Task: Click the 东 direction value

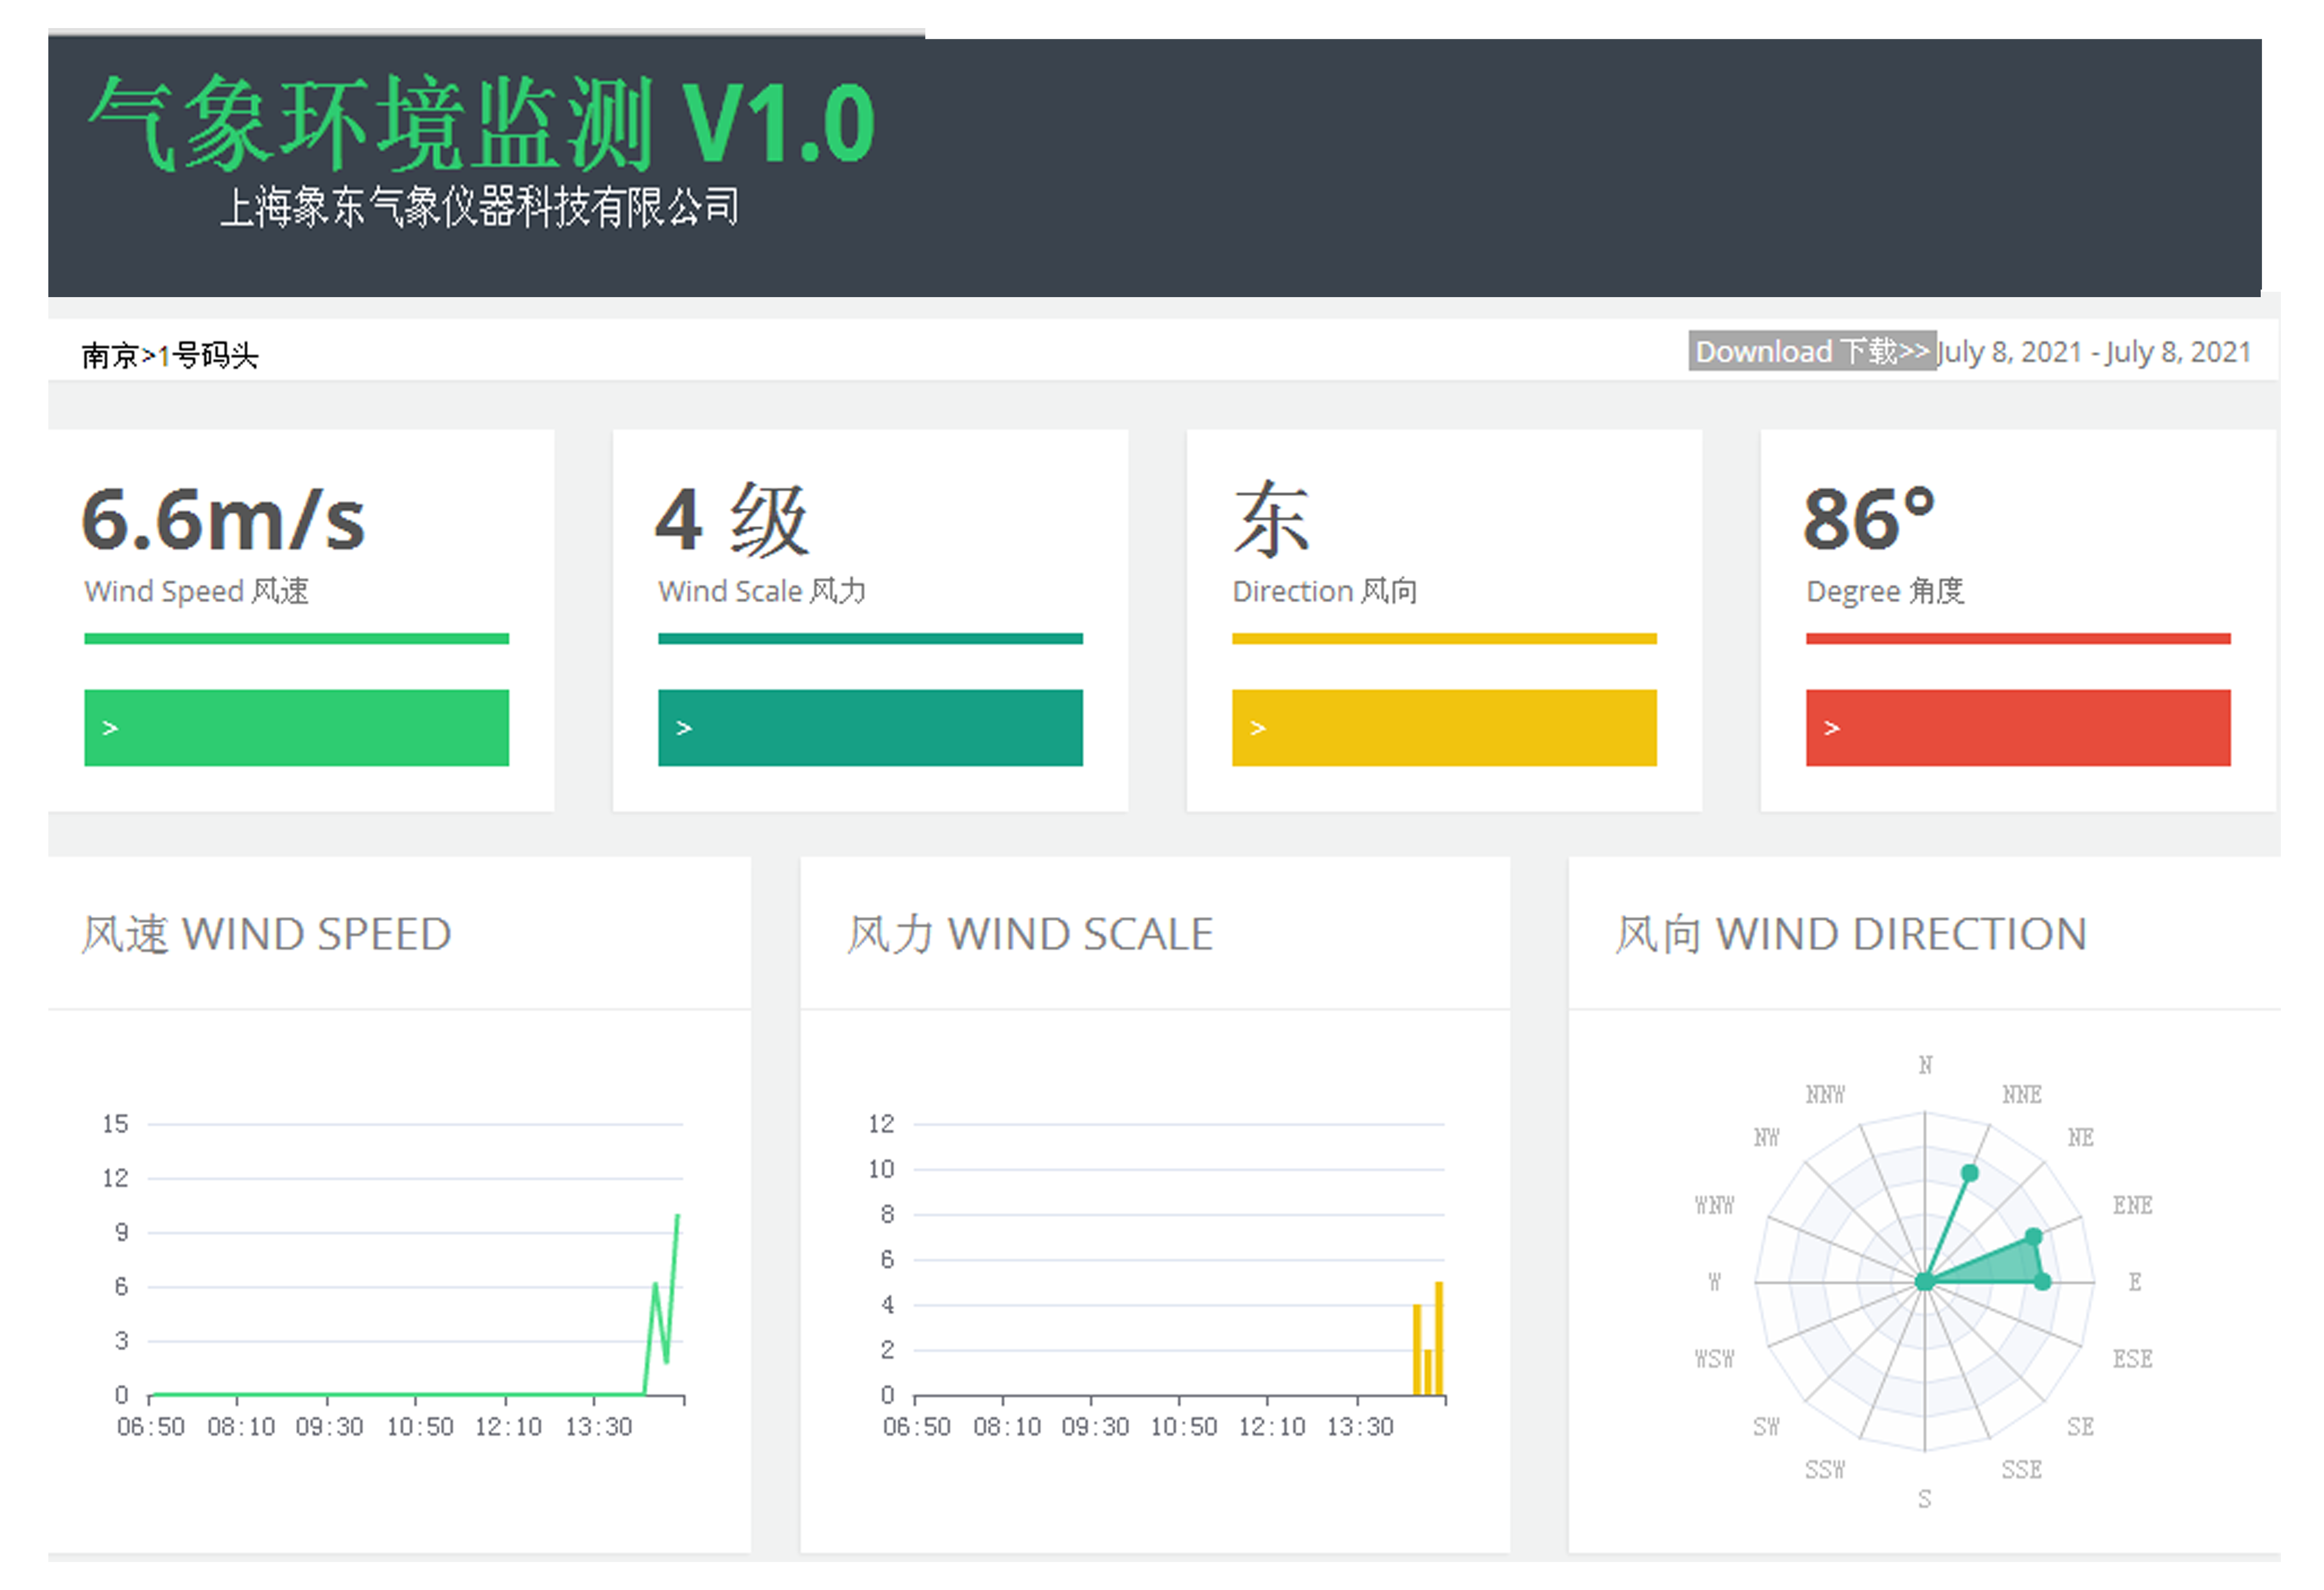Action: coord(1271,519)
